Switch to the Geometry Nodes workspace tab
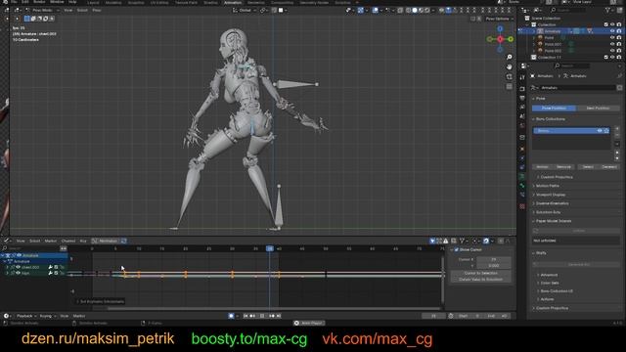 click(314, 2)
